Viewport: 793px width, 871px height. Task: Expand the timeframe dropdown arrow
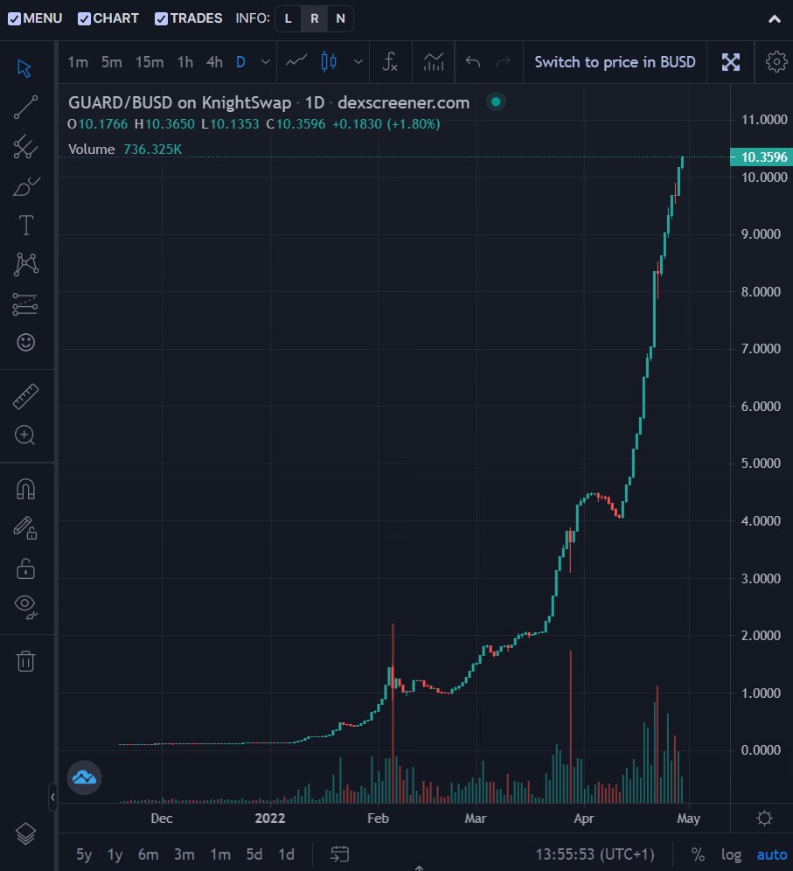266,62
